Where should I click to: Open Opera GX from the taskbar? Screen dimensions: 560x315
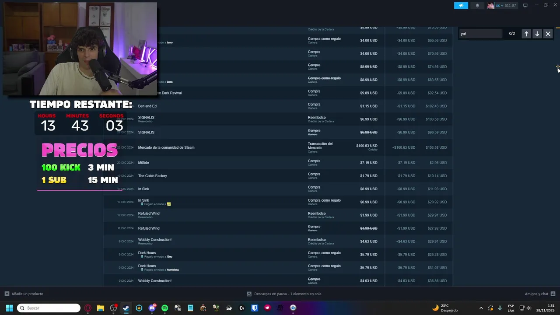pos(88,308)
